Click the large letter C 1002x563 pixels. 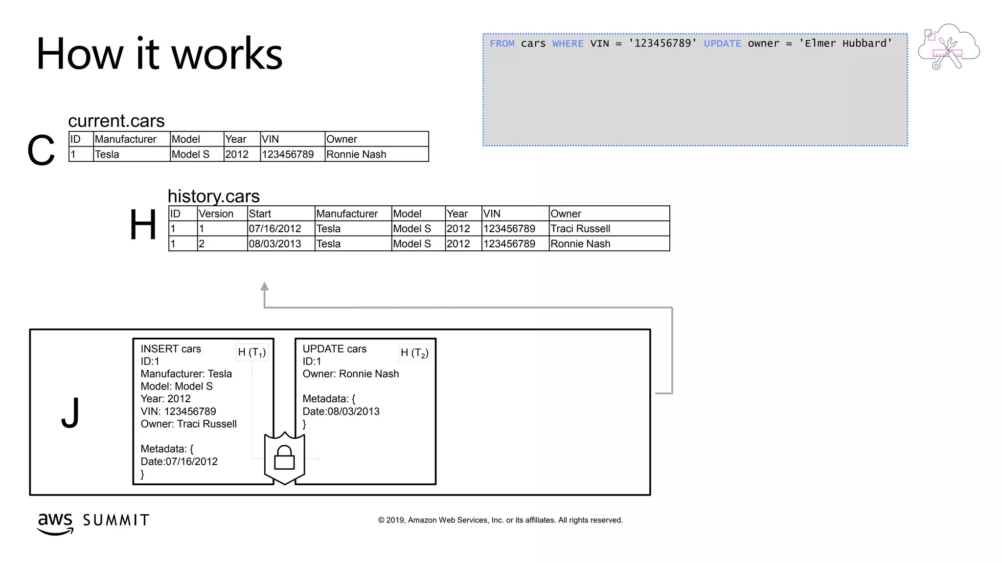[x=41, y=151]
